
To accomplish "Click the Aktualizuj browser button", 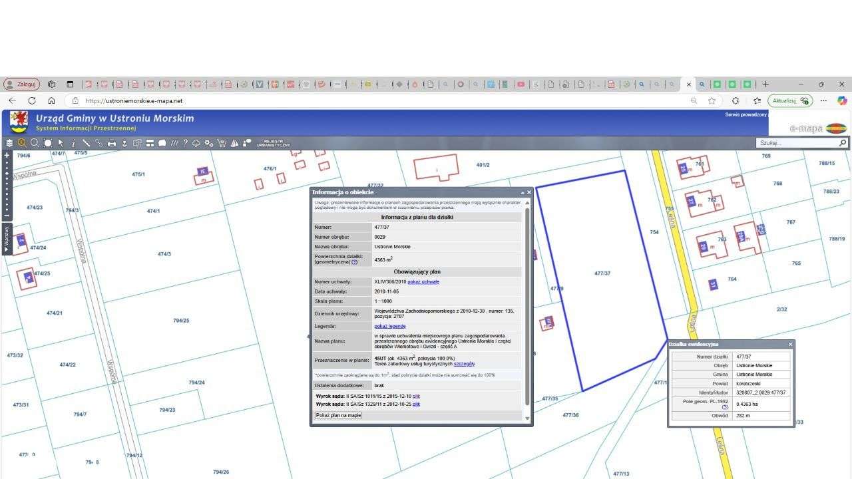I will pyautogui.click(x=790, y=100).
